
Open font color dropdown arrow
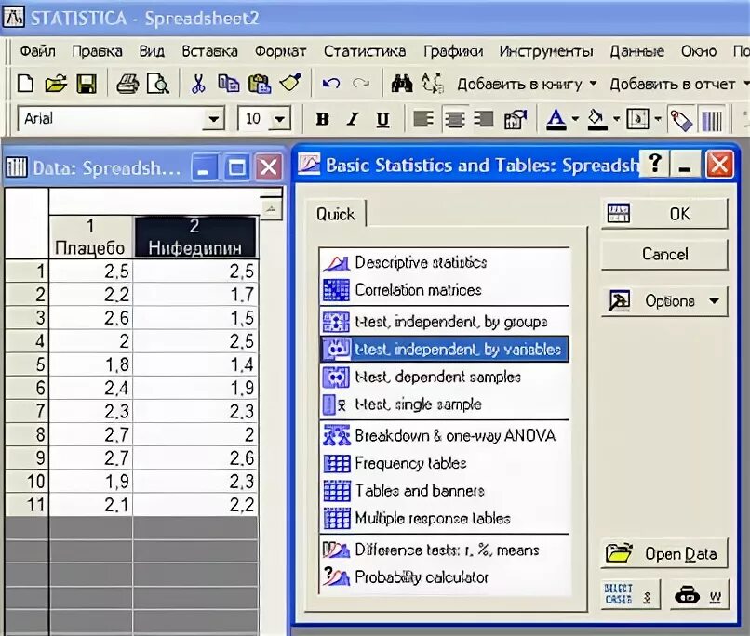pyautogui.click(x=575, y=119)
